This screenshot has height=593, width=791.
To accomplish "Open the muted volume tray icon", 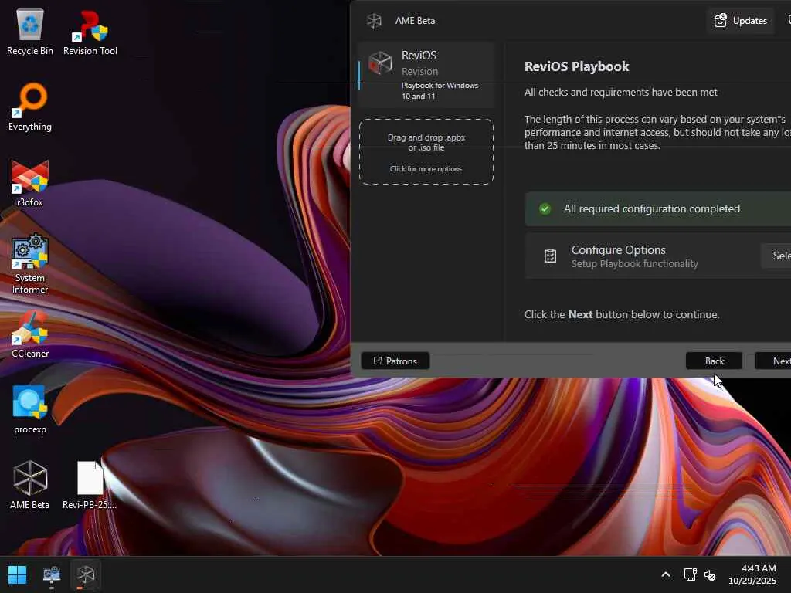I will (710, 574).
